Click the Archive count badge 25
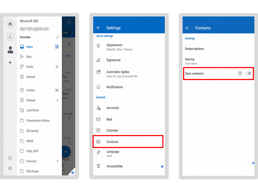This screenshot has width=258, height=193. pyautogui.click(x=57, y=90)
